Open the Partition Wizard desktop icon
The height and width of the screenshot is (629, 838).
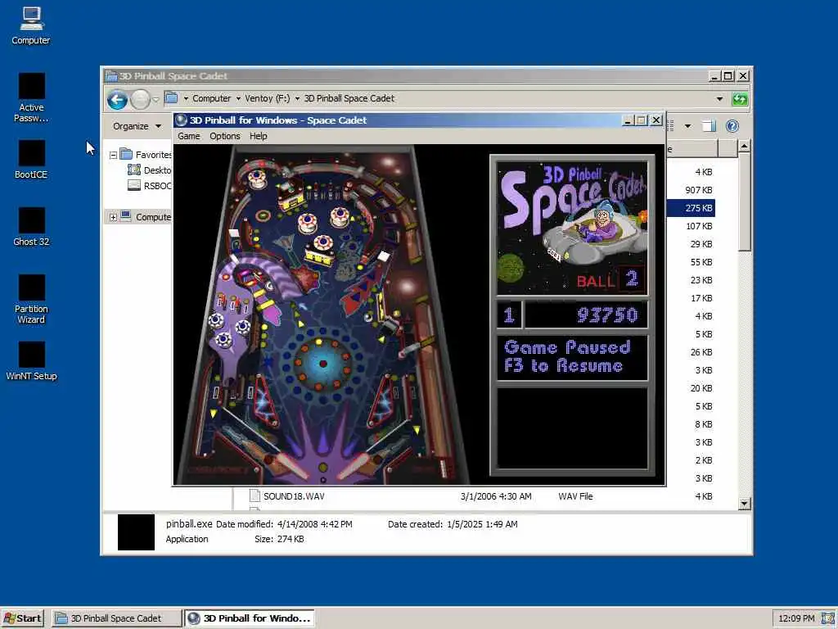pyautogui.click(x=31, y=300)
